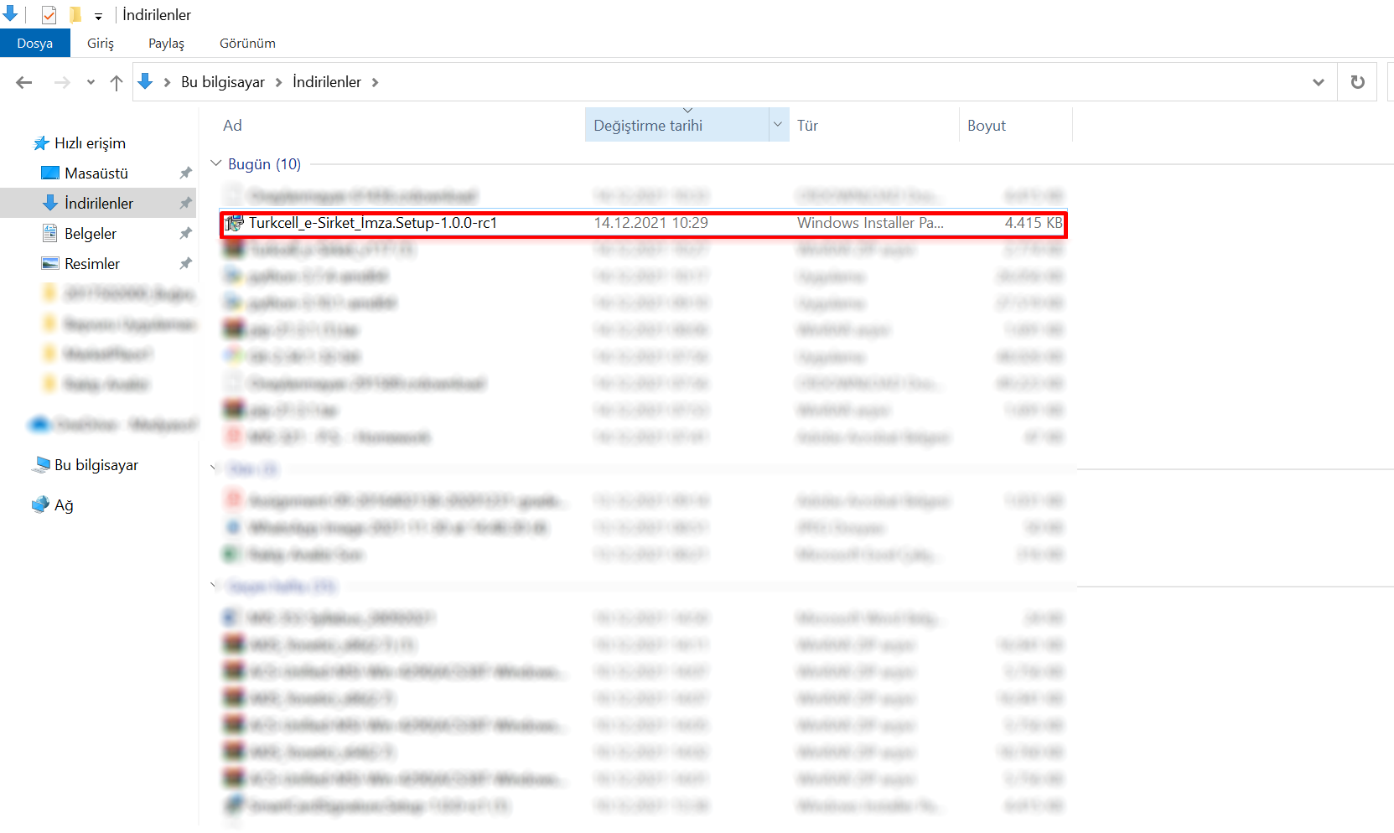Click the Ağ network icon
The width and height of the screenshot is (1394, 833).
pyautogui.click(x=41, y=505)
